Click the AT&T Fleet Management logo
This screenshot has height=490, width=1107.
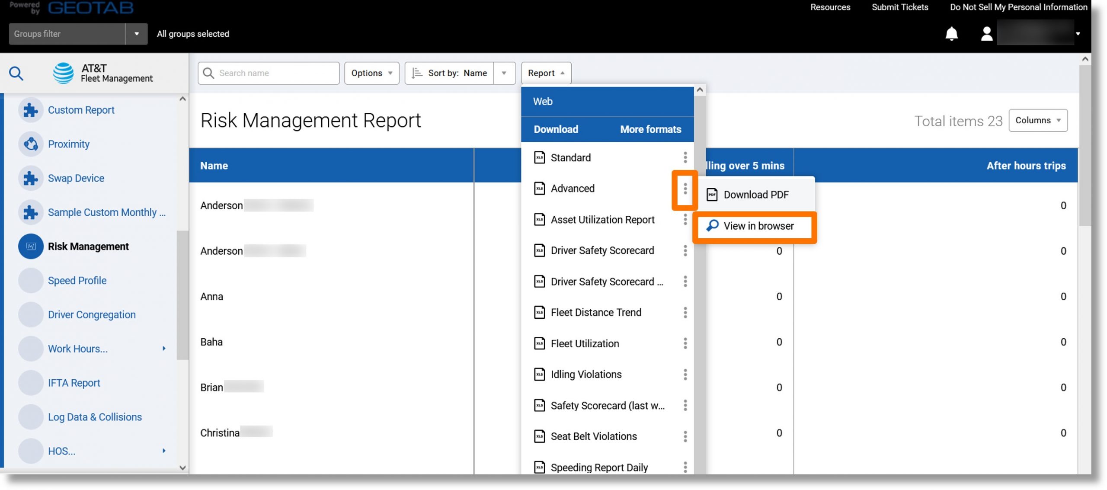point(103,73)
